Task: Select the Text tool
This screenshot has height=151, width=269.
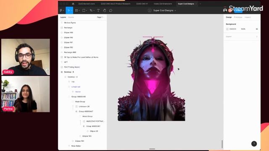Action: click(98, 10)
